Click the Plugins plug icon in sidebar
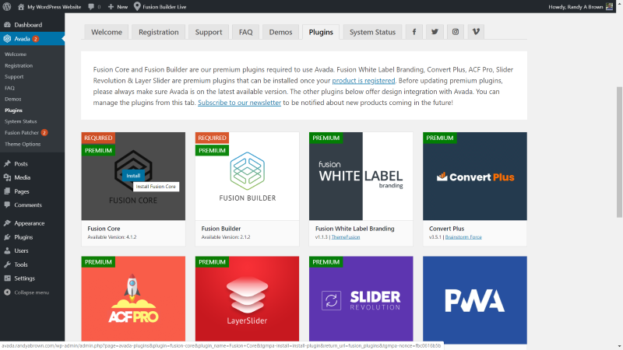Image resolution: width=623 pixels, height=350 pixels. point(7,237)
